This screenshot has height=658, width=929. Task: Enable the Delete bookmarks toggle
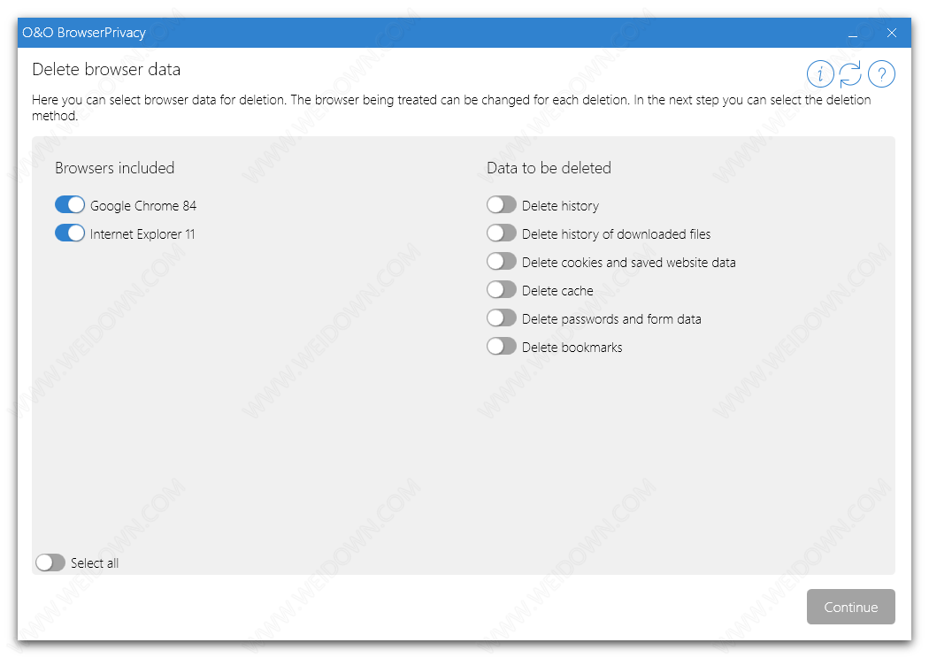[502, 347]
